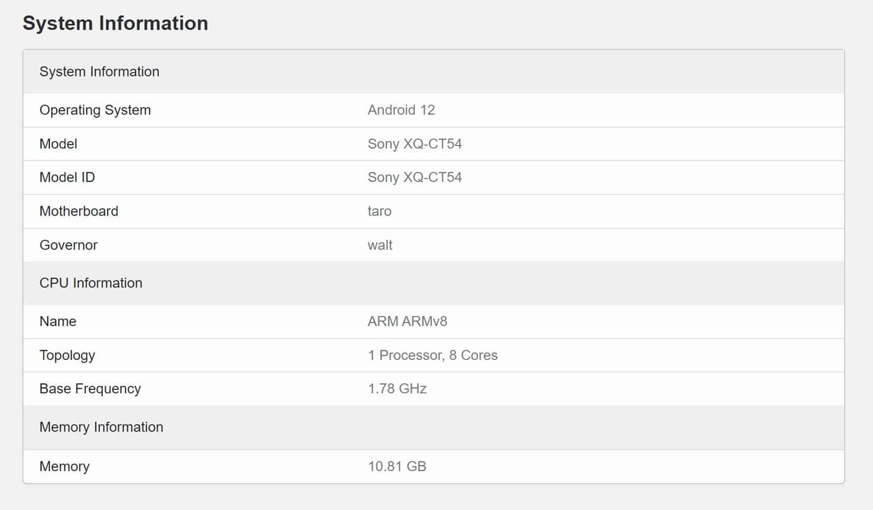Select the walt governor value
873x510 pixels.
[x=380, y=245]
